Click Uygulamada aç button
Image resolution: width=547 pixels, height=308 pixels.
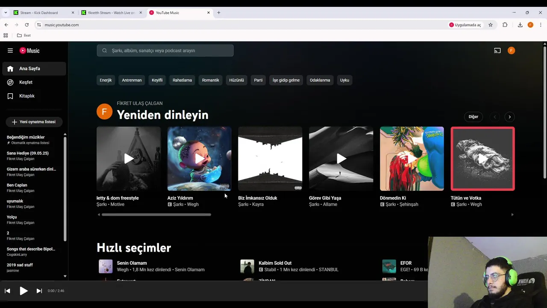(x=465, y=25)
